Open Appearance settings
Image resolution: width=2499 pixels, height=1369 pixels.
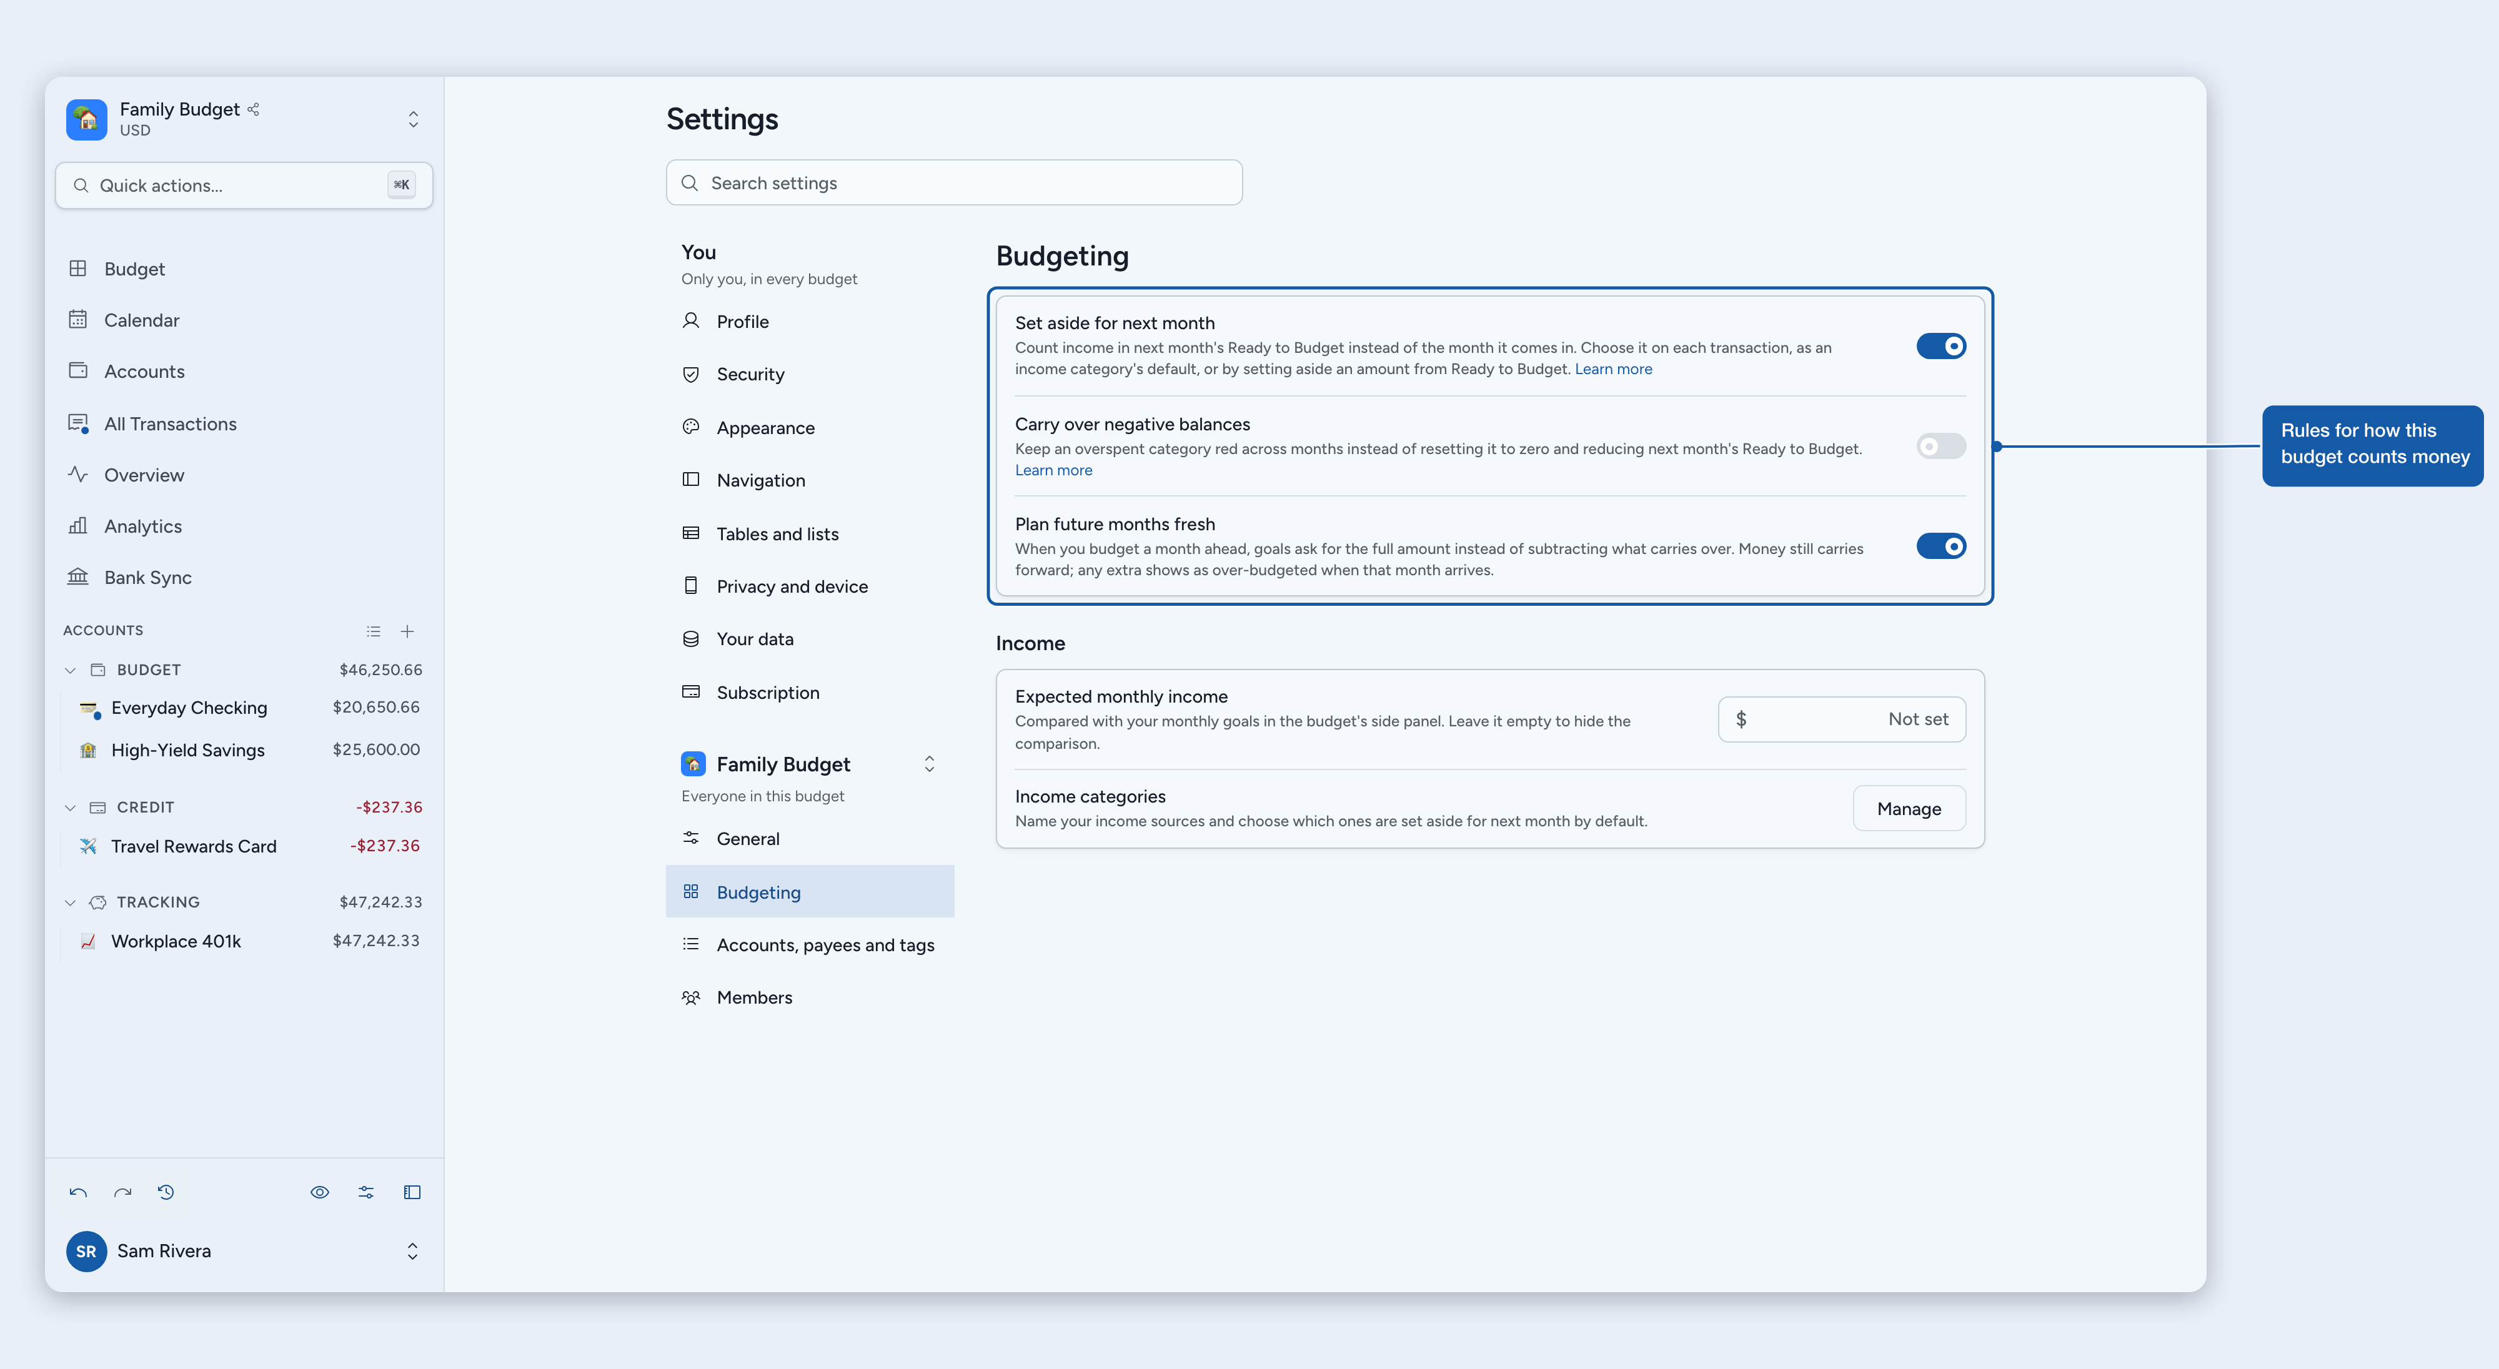pyautogui.click(x=810, y=428)
